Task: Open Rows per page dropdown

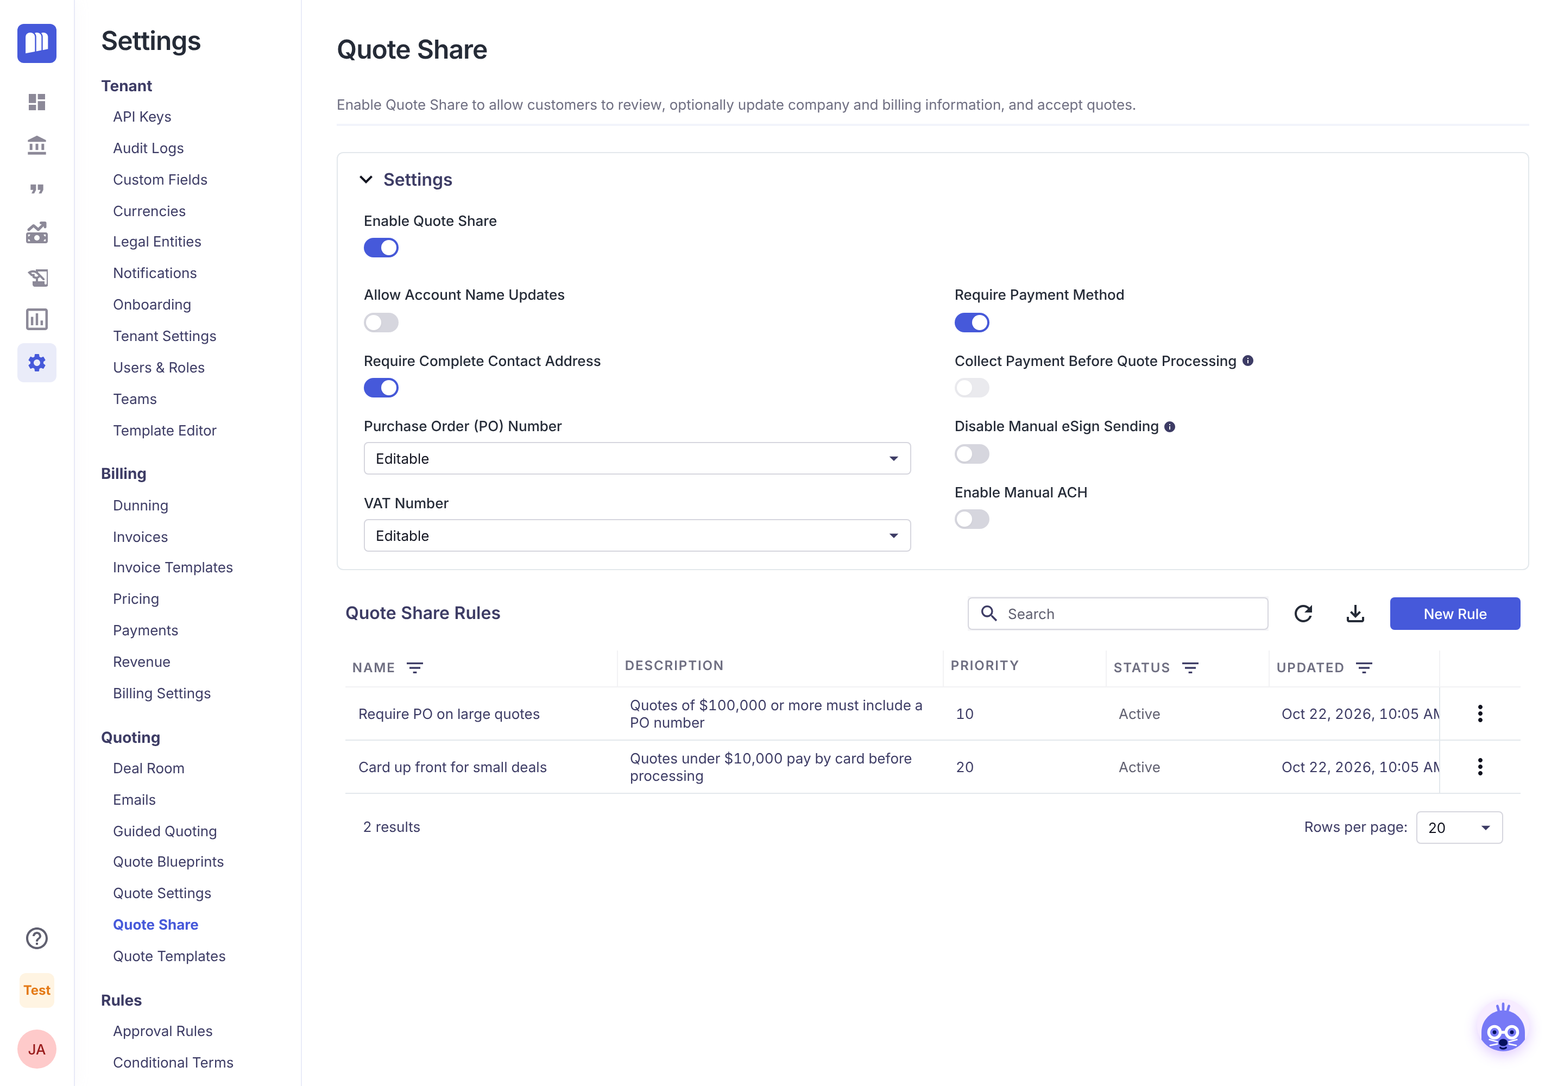Action: (1459, 828)
